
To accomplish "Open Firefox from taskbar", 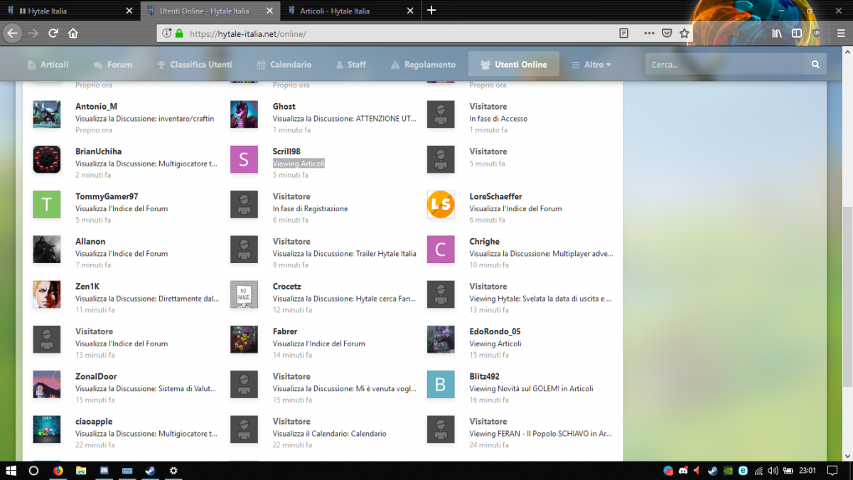I will [58, 470].
